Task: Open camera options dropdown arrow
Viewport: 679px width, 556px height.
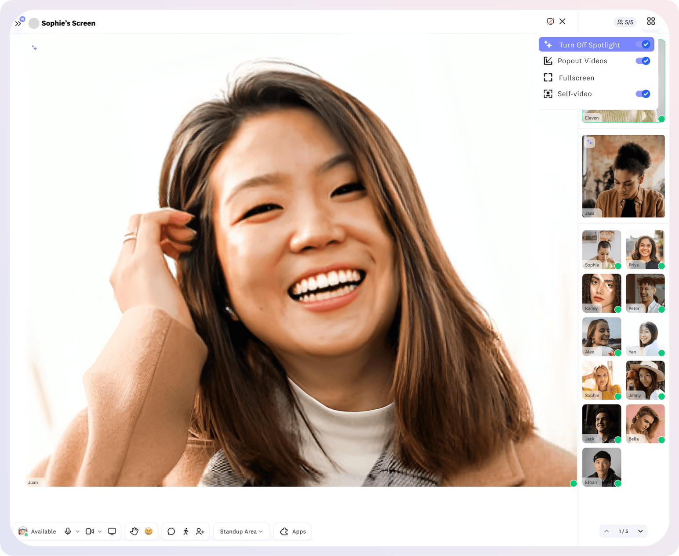Action: pyautogui.click(x=100, y=531)
